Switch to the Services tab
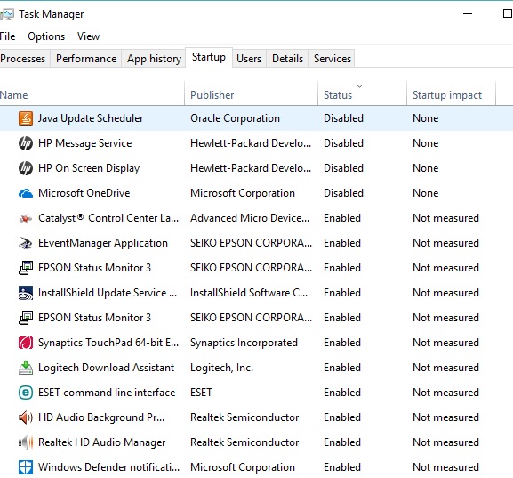Image resolution: width=513 pixels, height=478 pixels. 333,59
